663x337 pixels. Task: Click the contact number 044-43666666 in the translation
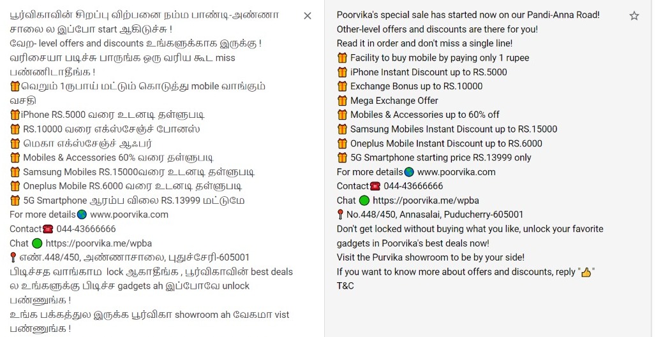(x=414, y=186)
